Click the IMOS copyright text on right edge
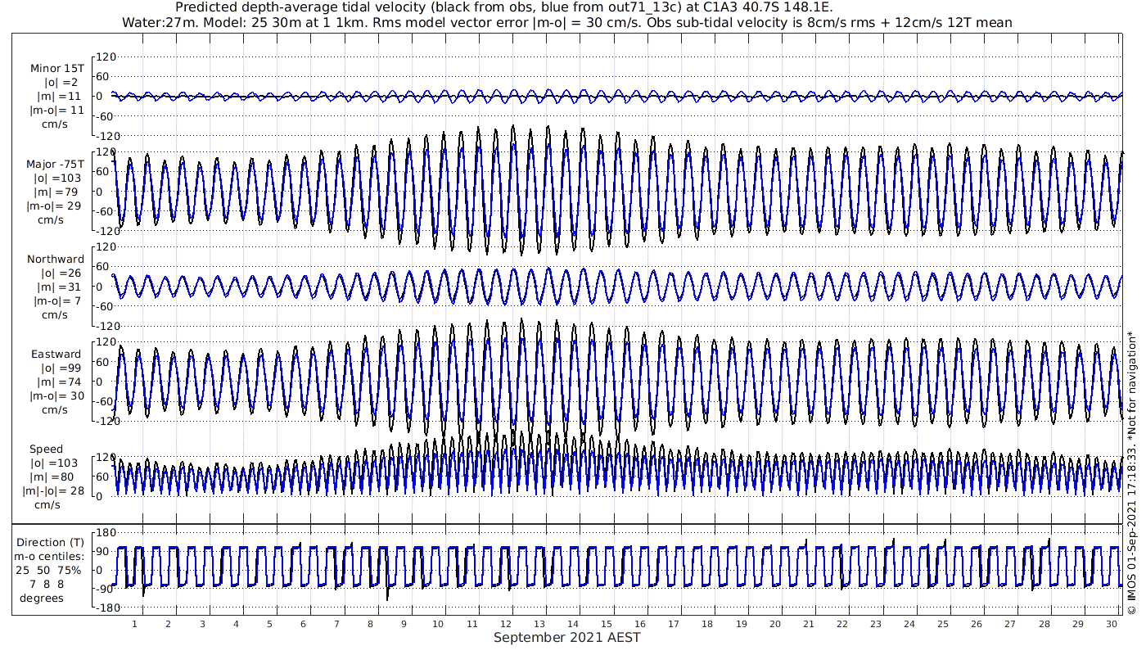1146x655 pixels. click(1131, 472)
